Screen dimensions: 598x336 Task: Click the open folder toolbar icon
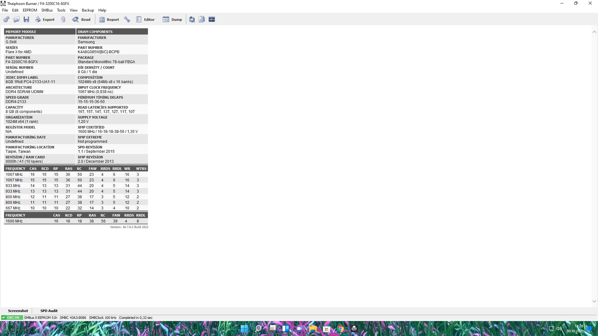point(16,20)
